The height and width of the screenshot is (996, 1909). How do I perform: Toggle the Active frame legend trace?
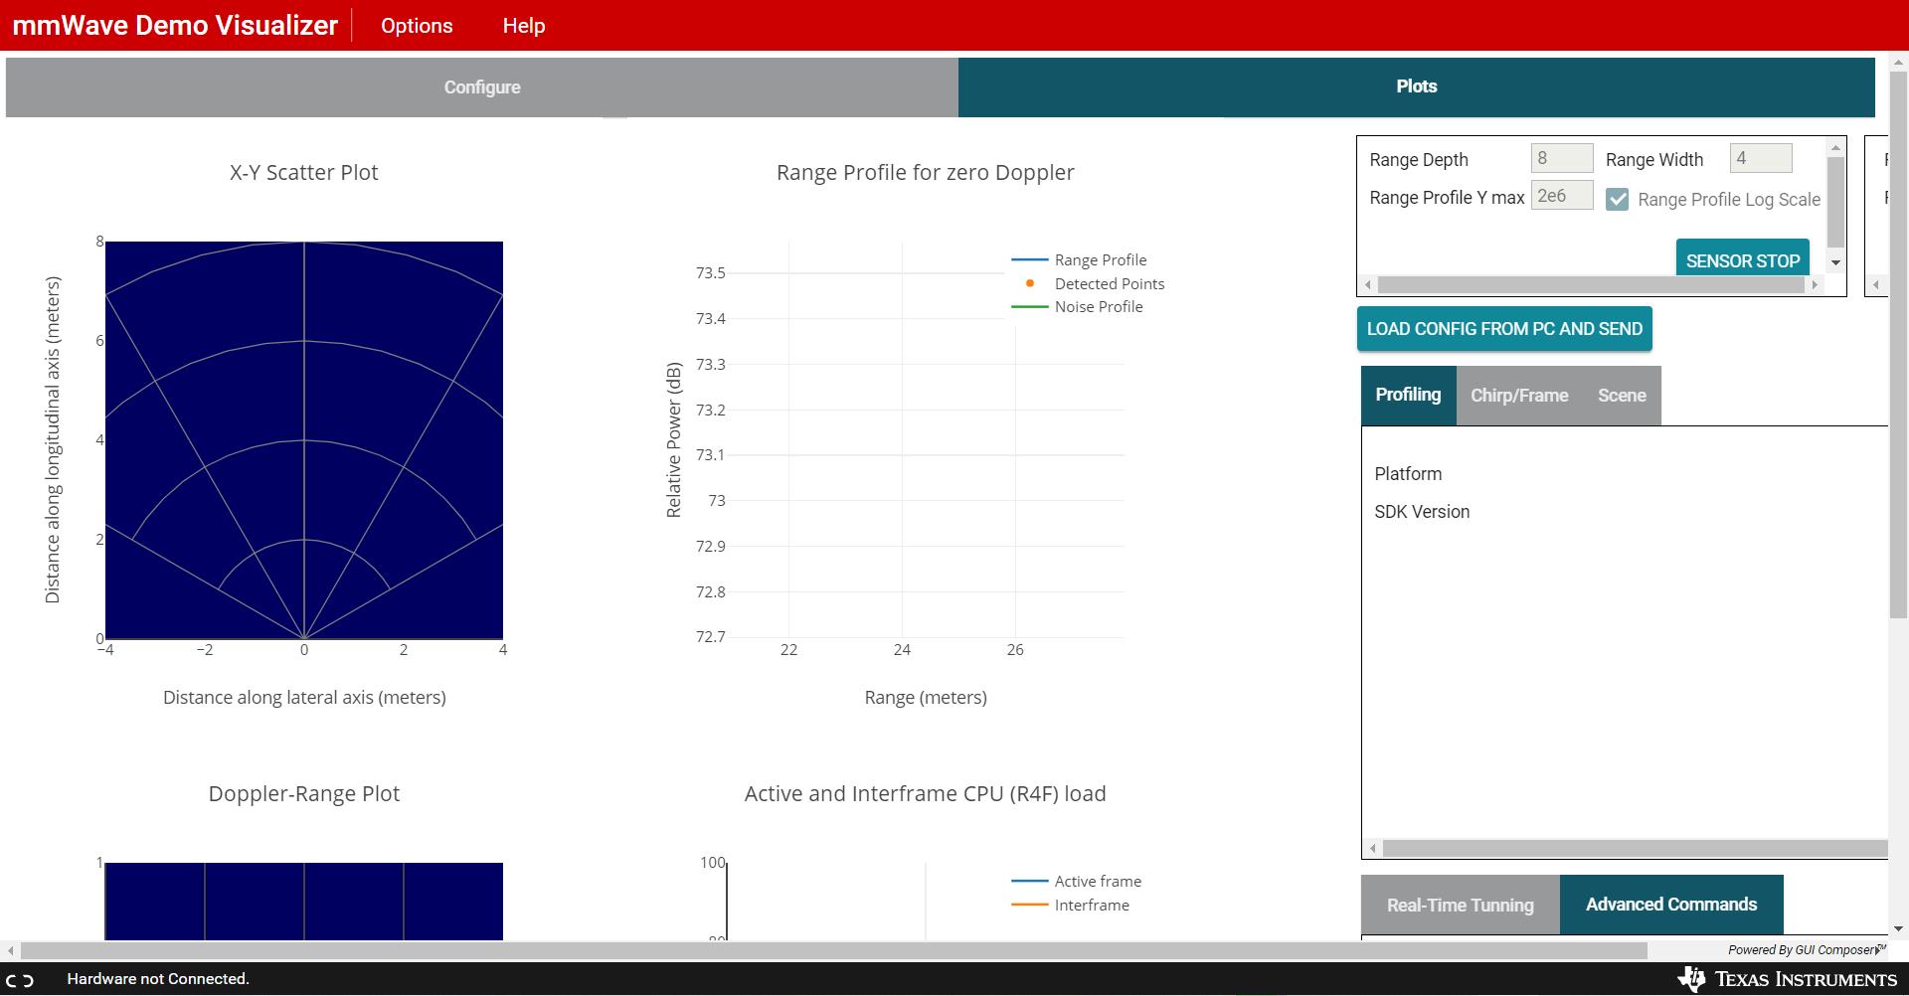[x=1076, y=882]
